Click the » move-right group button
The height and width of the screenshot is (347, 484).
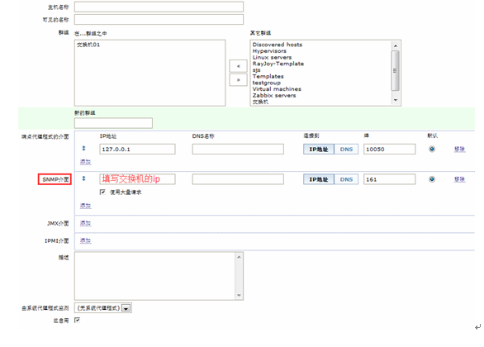tap(238, 80)
